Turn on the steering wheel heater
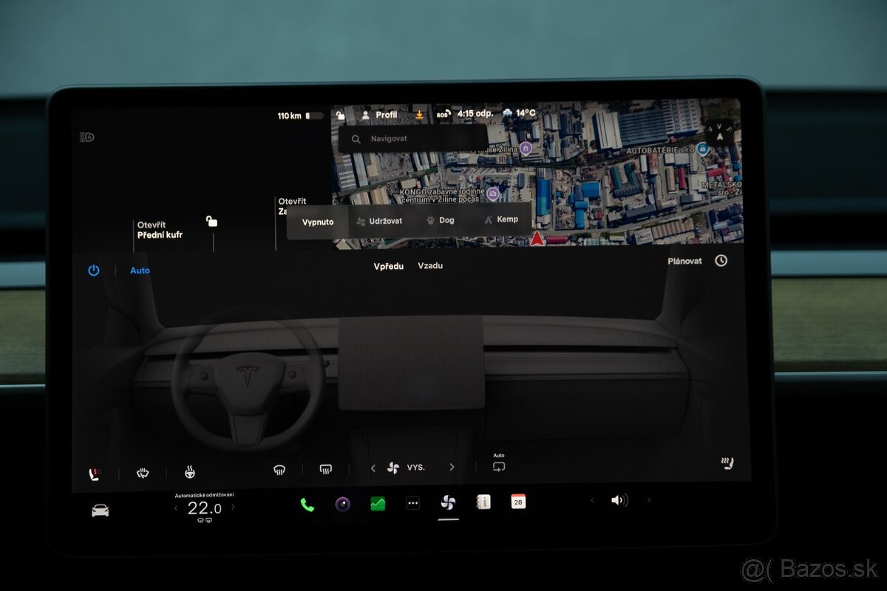Viewport: 887px width, 591px height. (190, 472)
